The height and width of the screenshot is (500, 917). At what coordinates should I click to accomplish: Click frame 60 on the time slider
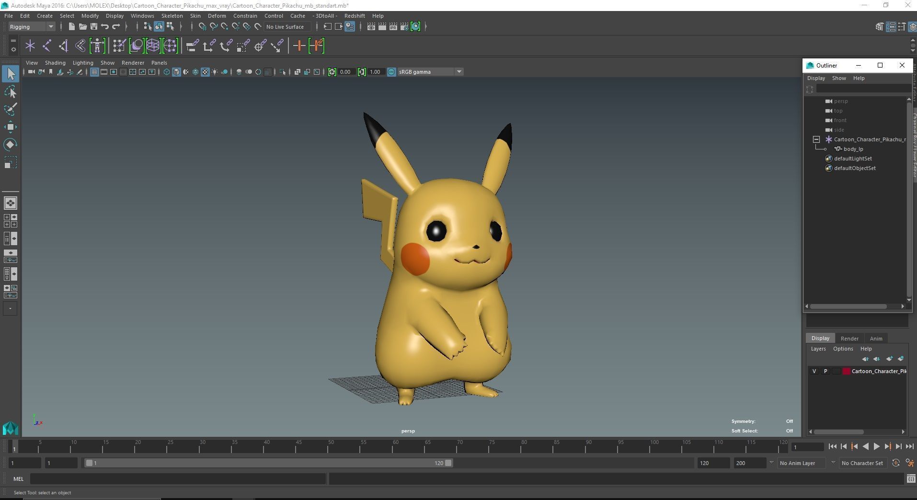(396, 447)
